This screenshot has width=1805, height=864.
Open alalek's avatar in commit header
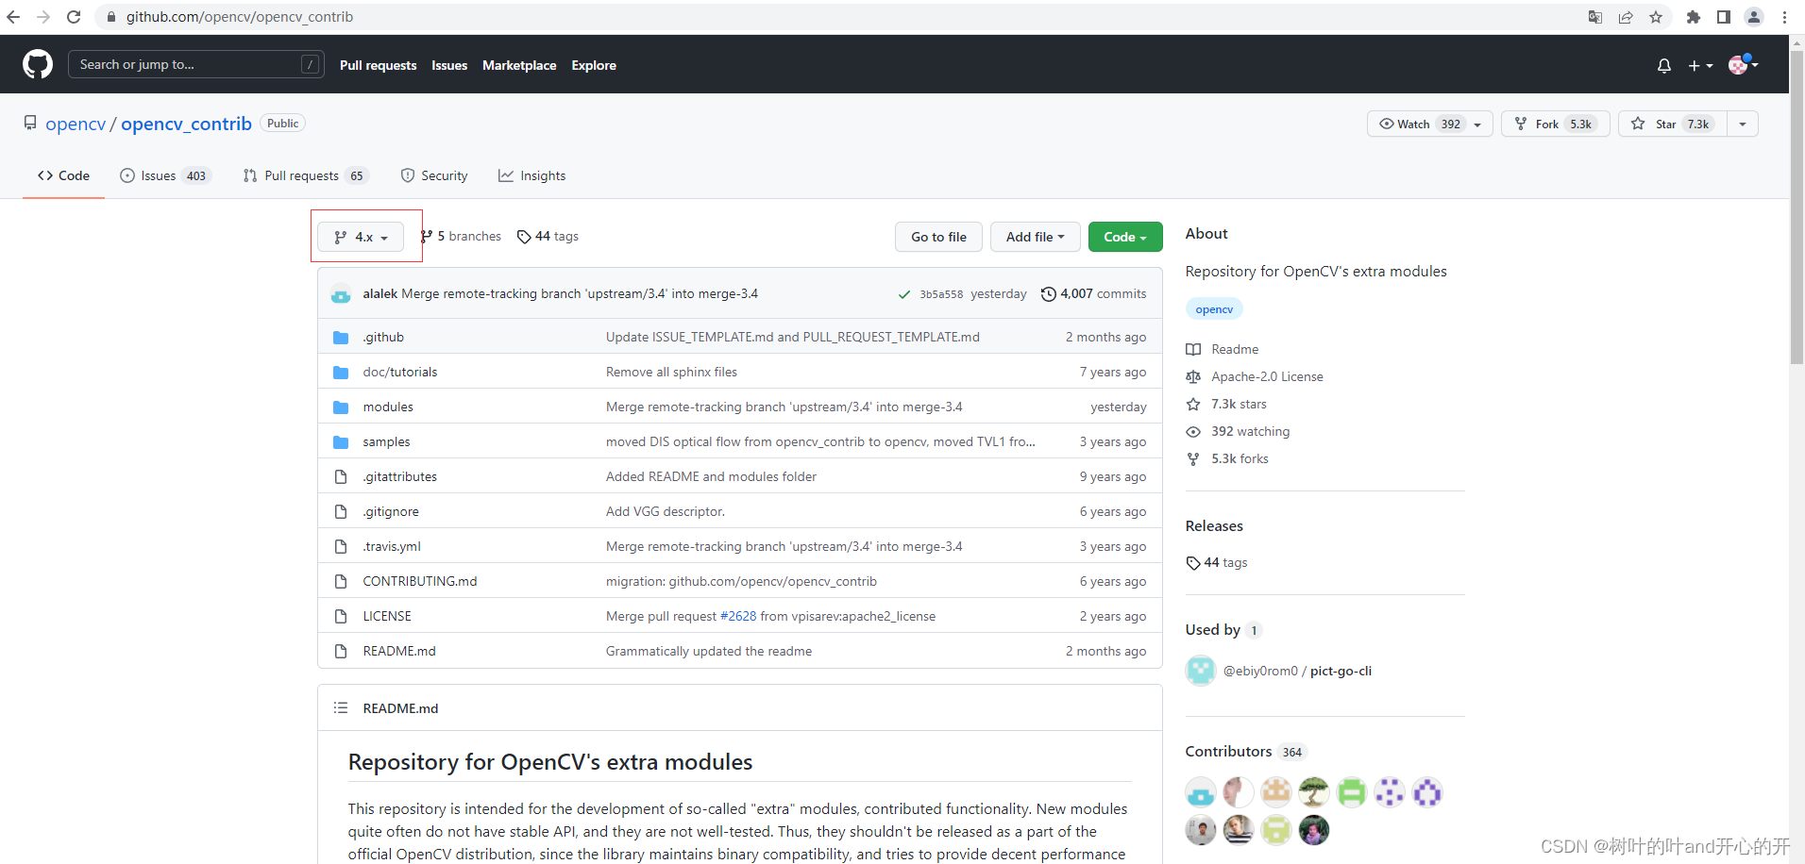click(341, 294)
